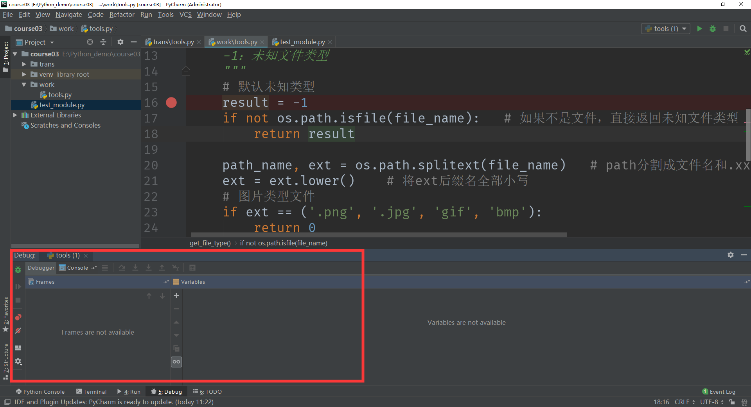
Task: Open debug sidebar settings gear
Action: (x=18, y=362)
